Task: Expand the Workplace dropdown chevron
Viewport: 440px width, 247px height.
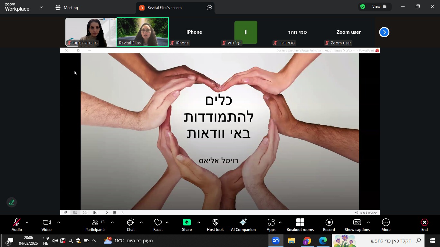Action: [x=41, y=7]
